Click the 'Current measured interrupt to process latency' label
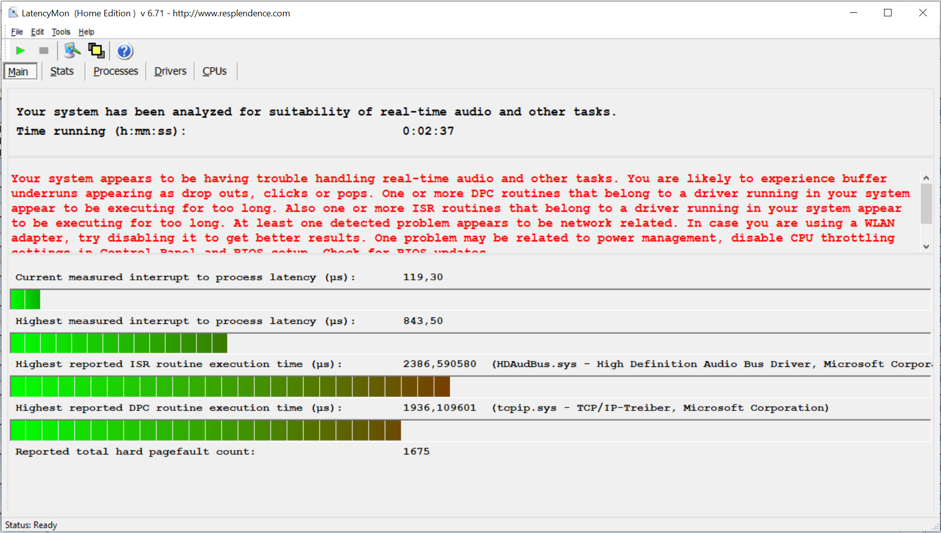941x533 pixels. coord(186,277)
